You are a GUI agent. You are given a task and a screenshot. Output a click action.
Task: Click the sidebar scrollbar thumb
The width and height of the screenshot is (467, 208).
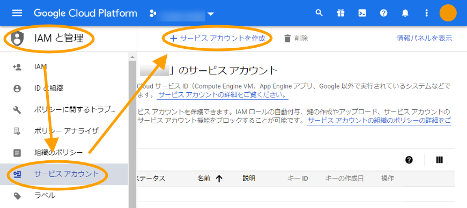tap(132, 134)
